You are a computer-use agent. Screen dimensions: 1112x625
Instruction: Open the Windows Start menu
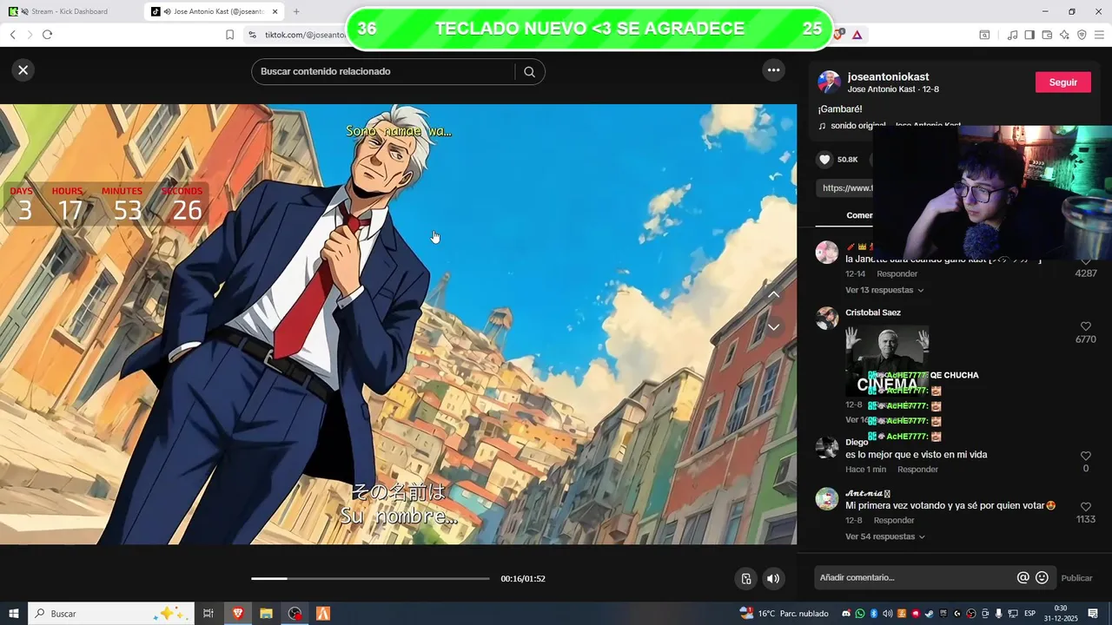14,614
